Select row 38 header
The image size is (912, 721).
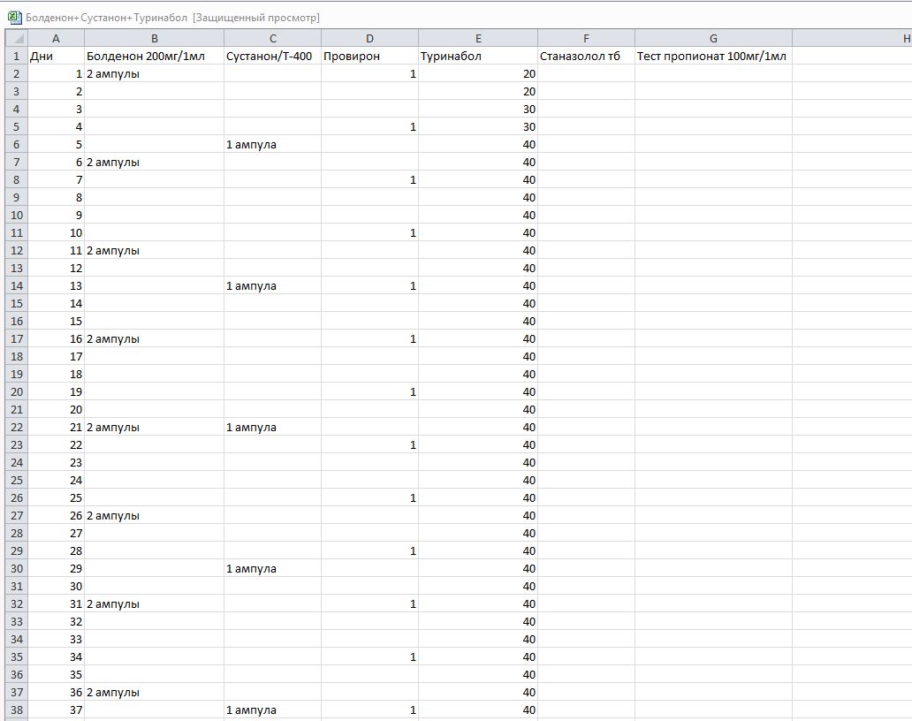16,710
